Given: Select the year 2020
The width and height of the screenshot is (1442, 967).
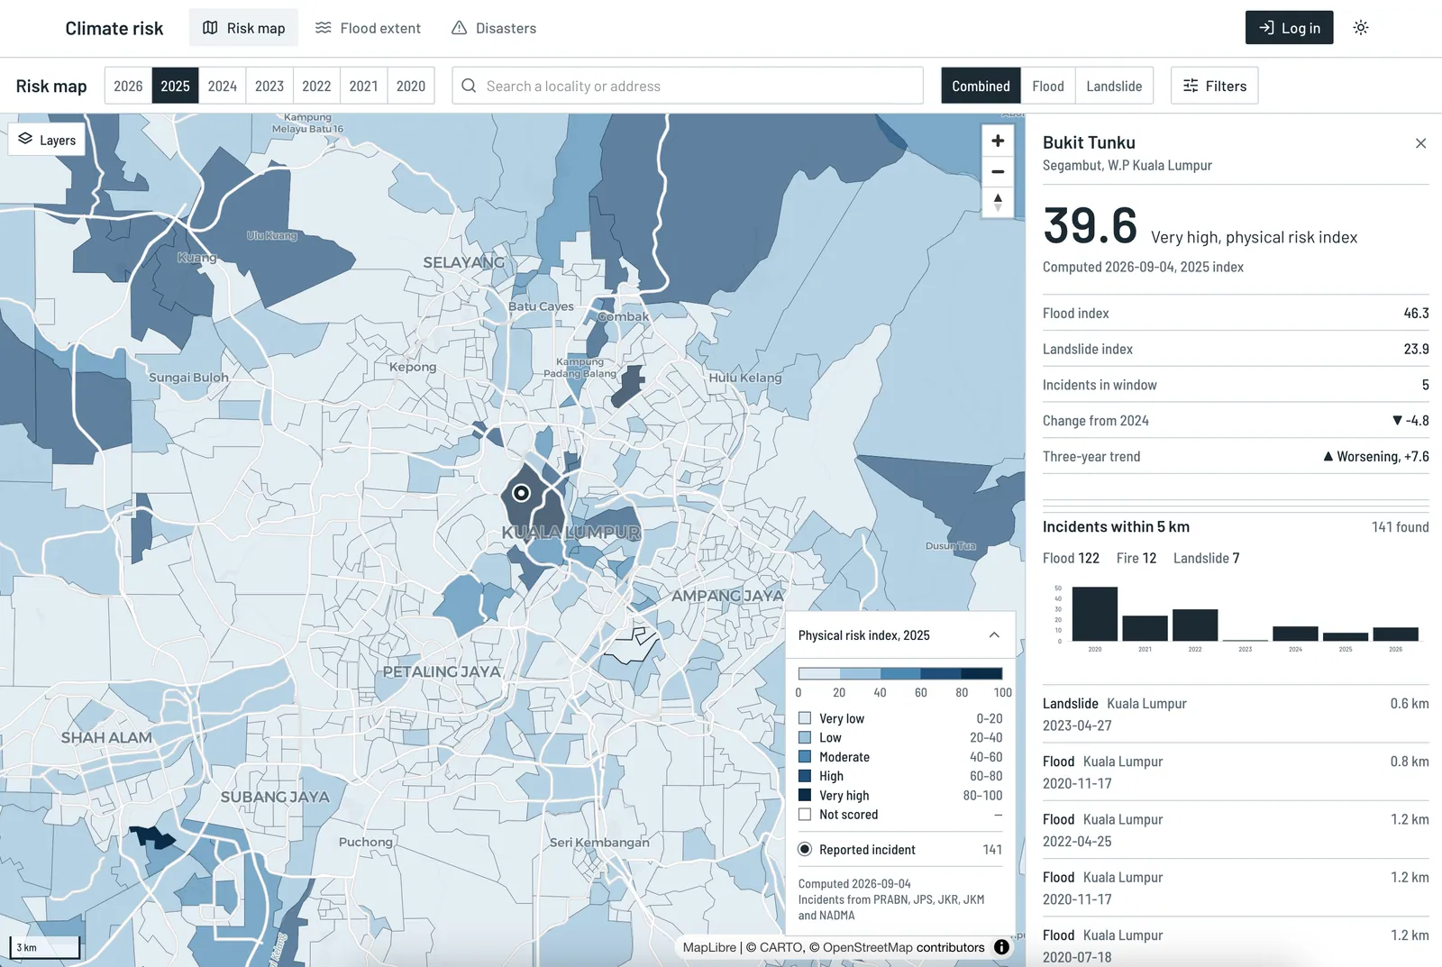Looking at the screenshot, I should coord(411,86).
